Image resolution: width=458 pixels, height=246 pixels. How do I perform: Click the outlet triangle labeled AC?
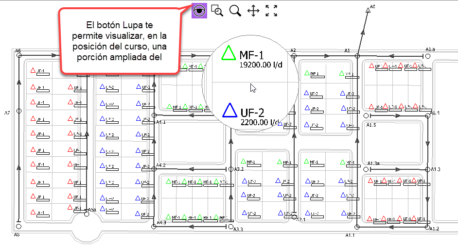[368, 10]
